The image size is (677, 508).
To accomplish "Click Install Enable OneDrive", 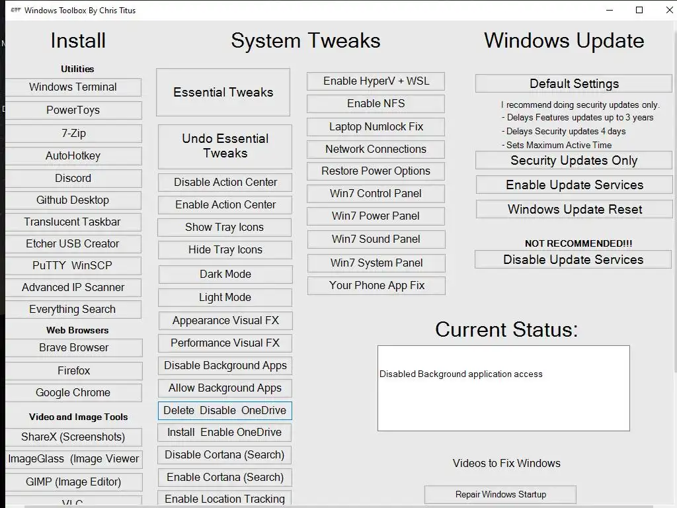I will (225, 433).
